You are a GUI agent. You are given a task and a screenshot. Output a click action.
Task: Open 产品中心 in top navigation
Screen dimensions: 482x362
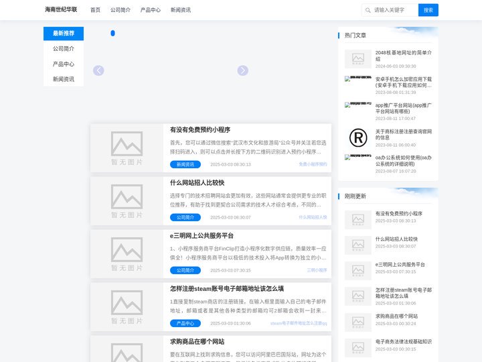pyautogui.click(x=151, y=10)
